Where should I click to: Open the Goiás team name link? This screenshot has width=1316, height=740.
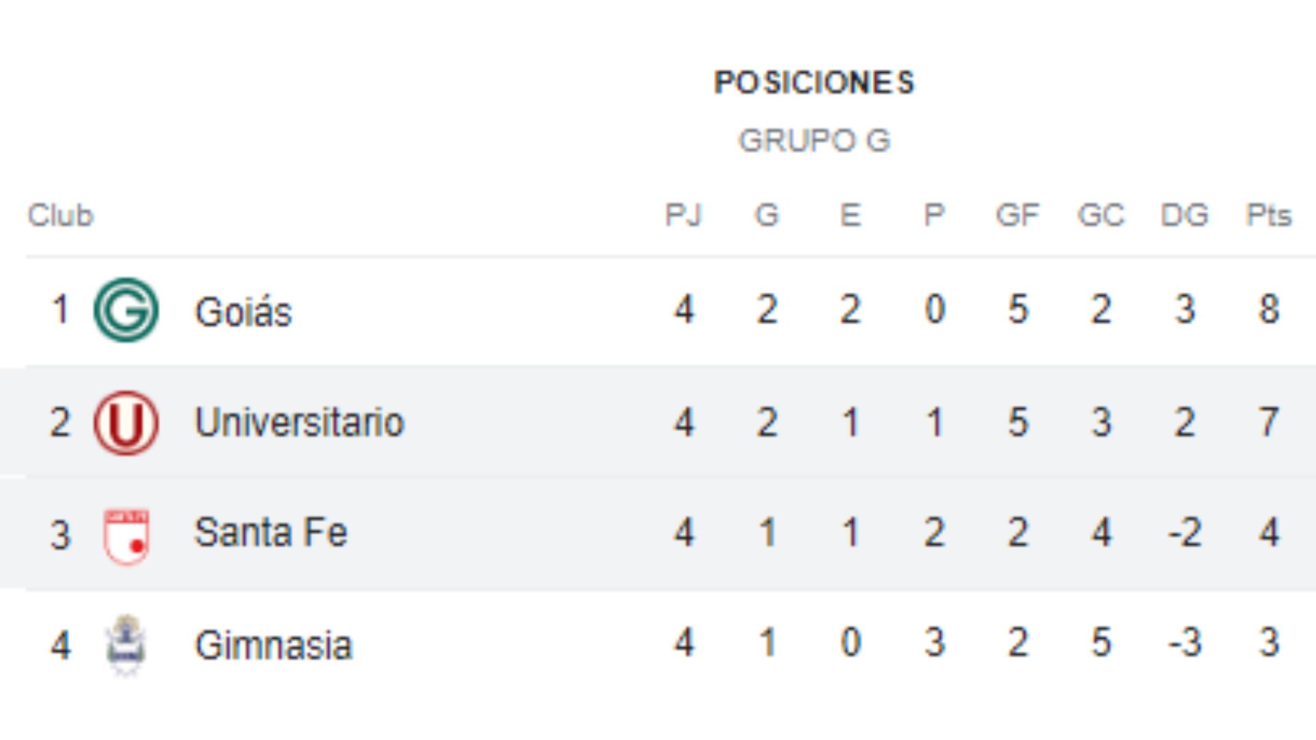(x=243, y=312)
